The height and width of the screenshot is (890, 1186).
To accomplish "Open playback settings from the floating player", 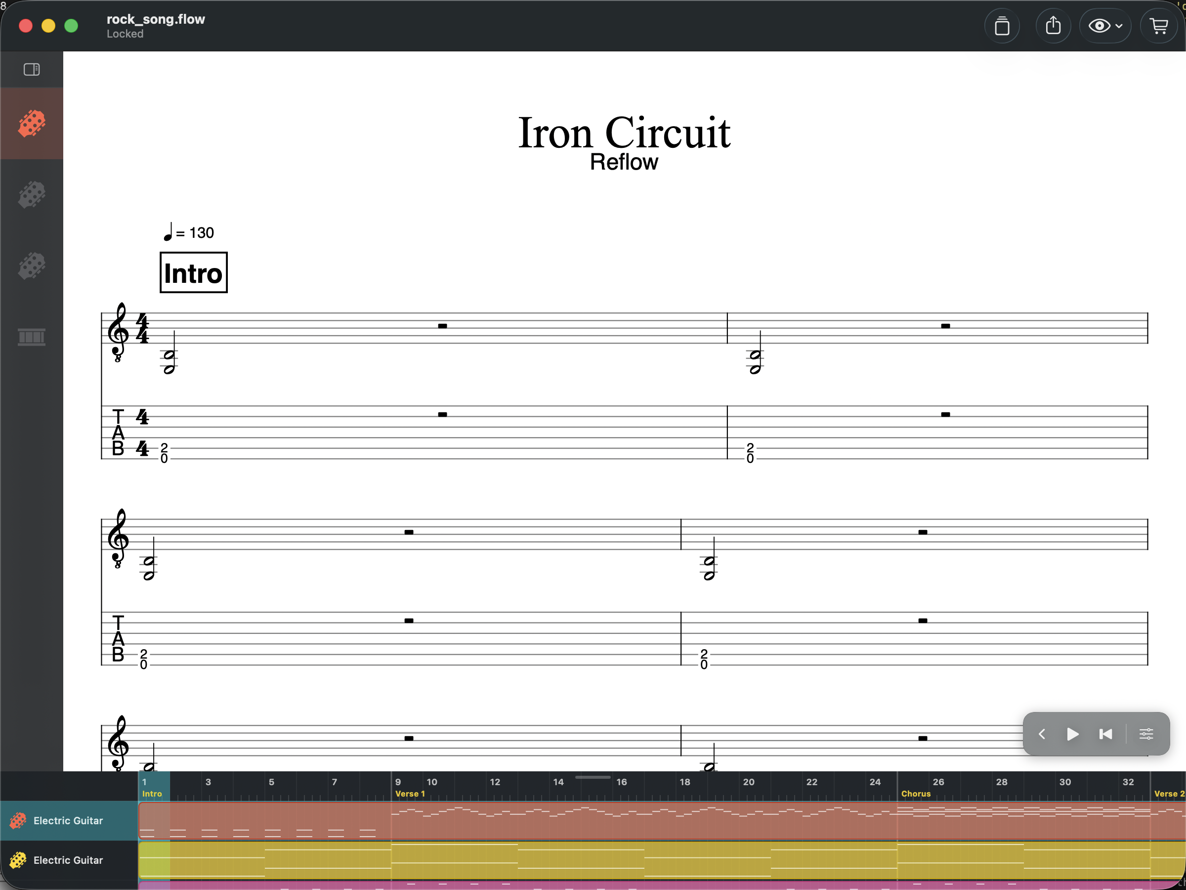I will point(1147,734).
